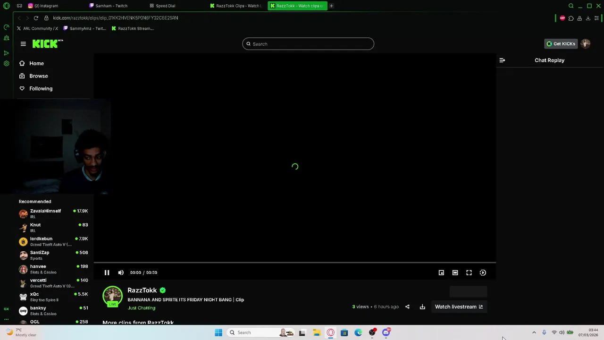
Task: Click into the Kick search field
Action: 308,44
